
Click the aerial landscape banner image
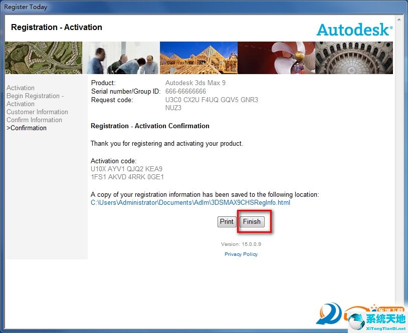[44, 58]
